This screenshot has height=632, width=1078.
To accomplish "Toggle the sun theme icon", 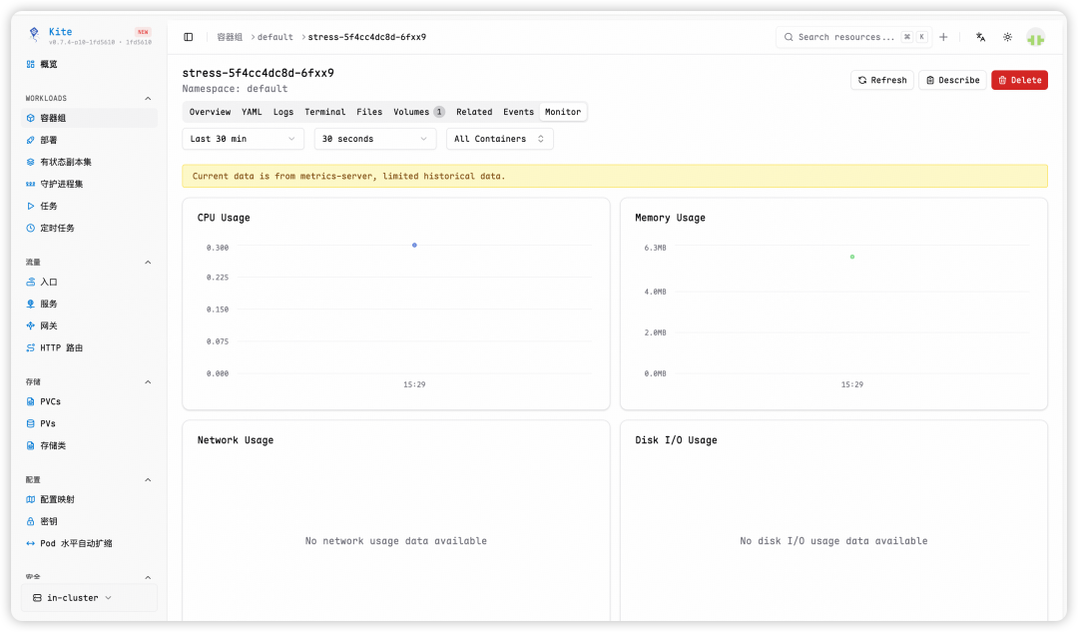I will point(1007,37).
